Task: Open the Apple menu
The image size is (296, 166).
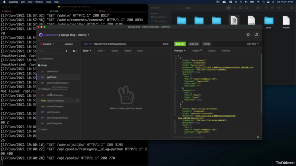Action: 4,2
